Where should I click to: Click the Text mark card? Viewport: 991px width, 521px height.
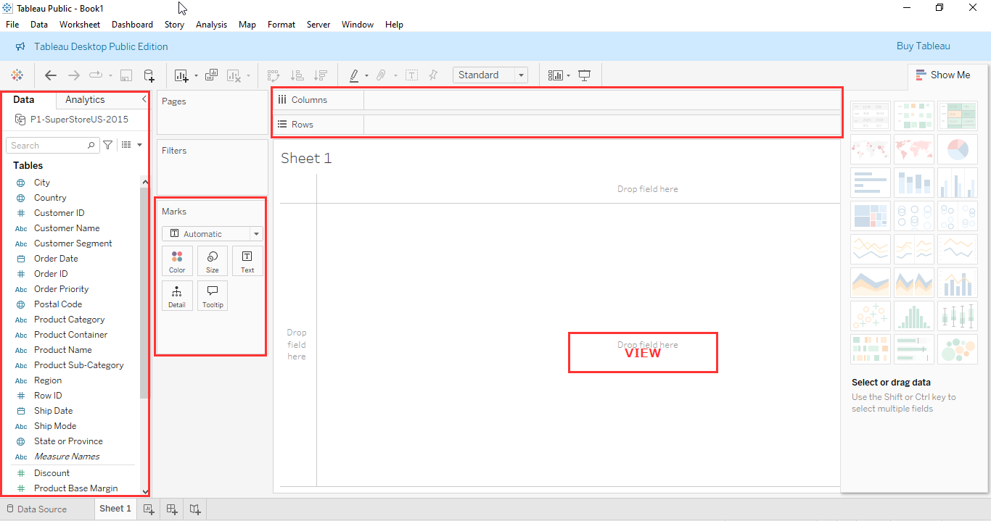tap(247, 261)
